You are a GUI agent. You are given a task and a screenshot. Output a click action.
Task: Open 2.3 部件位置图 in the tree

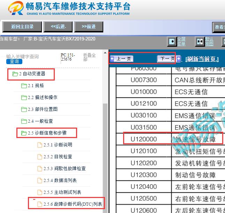coord(43,109)
